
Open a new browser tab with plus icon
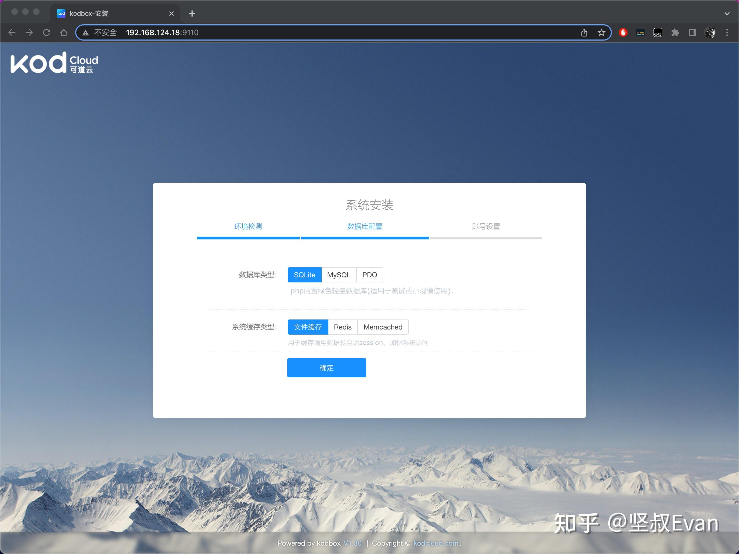(x=192, y=13)
